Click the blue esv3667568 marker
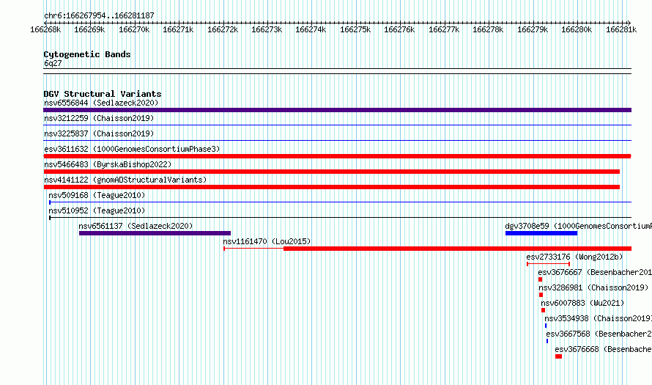The width and height of the screenshot is (652, 385). [x=547, y=341]
